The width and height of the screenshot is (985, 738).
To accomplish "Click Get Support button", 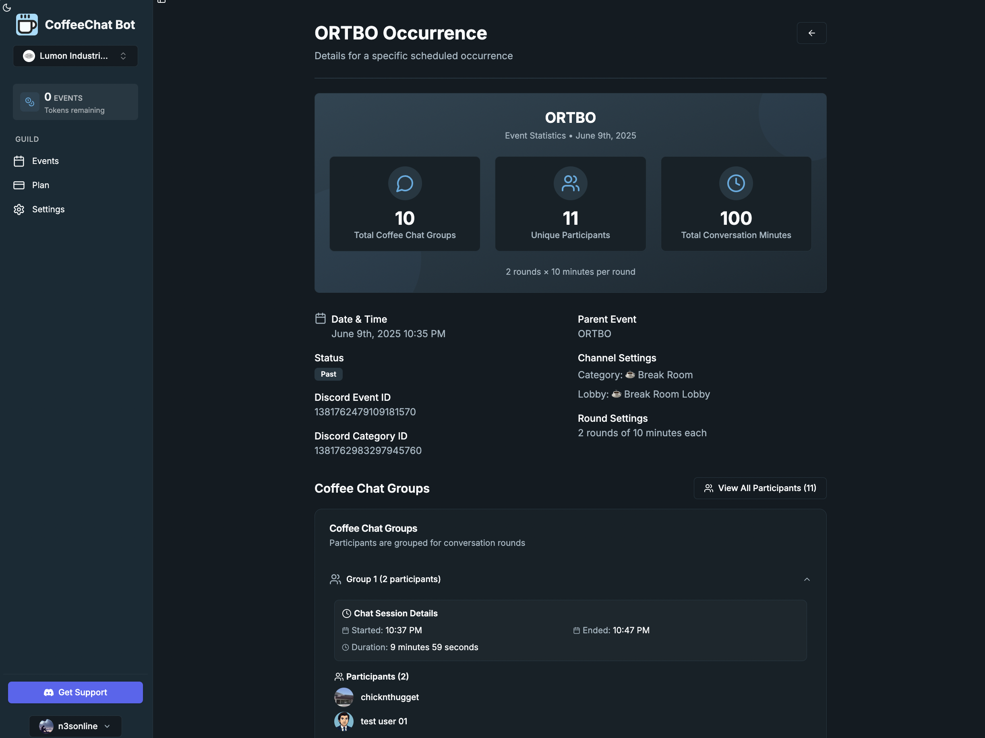I will click(75, 692).
